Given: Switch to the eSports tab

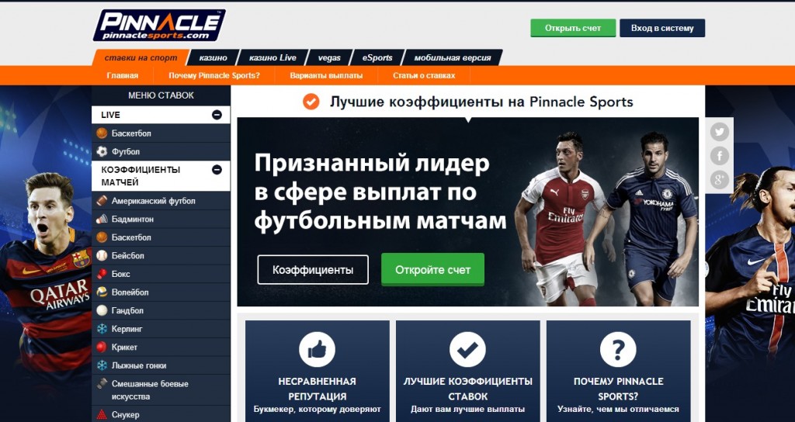Looking at the screenshot, I should [x=377, y=57].
